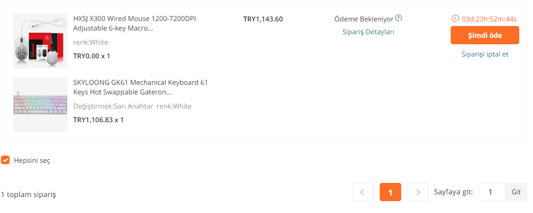Open SKYLOONG GK61 Mechanical Keyboard title
This screenshot has width=533, height=213.
140,87
